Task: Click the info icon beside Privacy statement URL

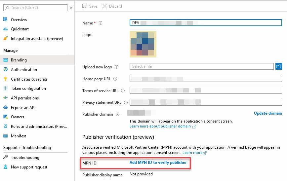Action: coord(126,102)
